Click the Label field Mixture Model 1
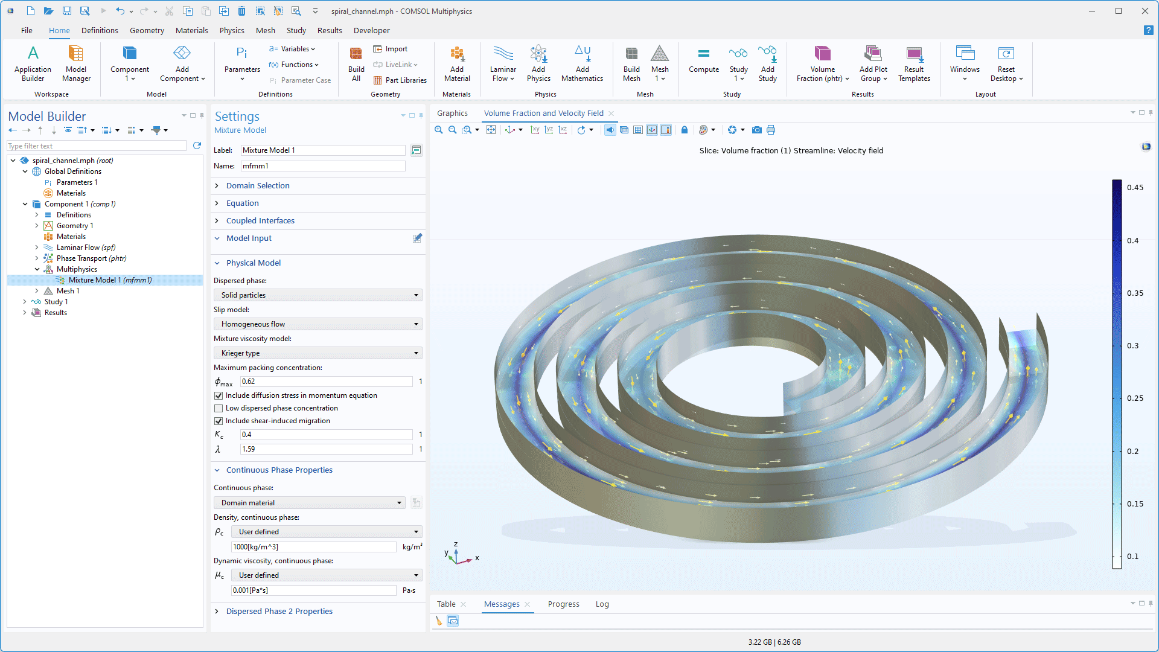The width and height of the screenshot is (1159, 652). (x=324, y=150)
